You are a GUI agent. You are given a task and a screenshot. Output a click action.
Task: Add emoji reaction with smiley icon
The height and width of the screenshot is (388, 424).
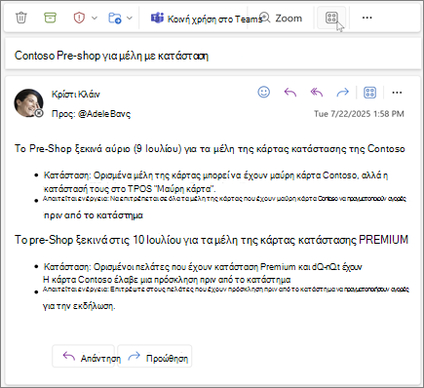point(263,93)
